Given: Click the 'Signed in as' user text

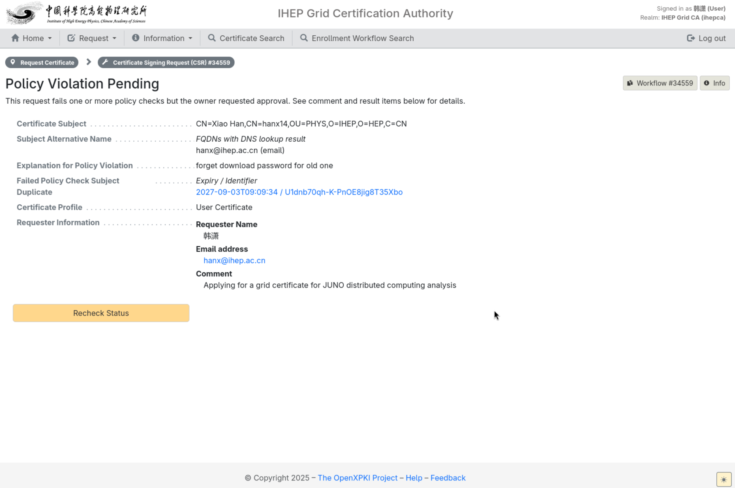Looking at the screenshot, I should point(691,8).
